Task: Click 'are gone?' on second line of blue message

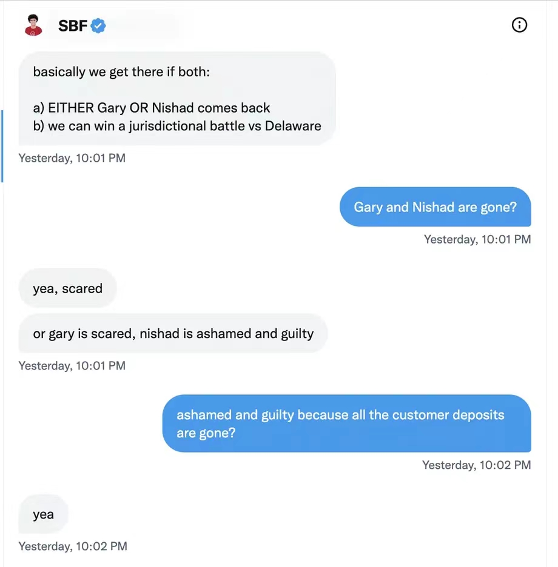Action: coord(206,433)
